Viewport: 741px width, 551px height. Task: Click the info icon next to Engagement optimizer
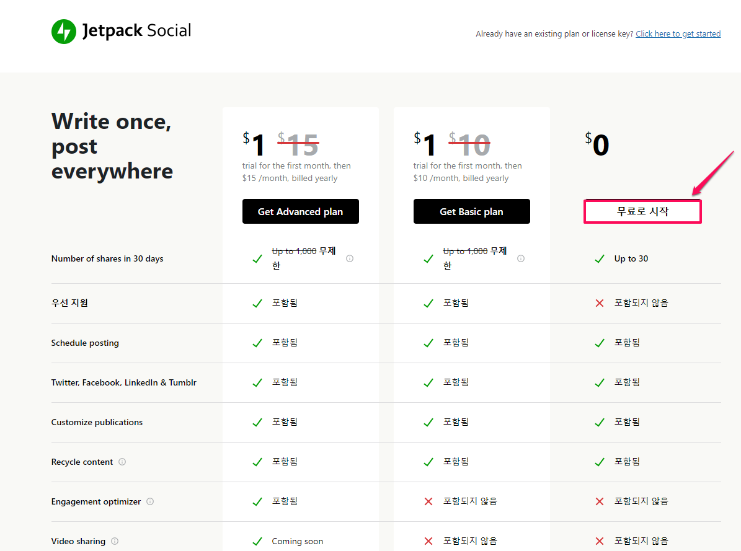[x=150, y=501]
